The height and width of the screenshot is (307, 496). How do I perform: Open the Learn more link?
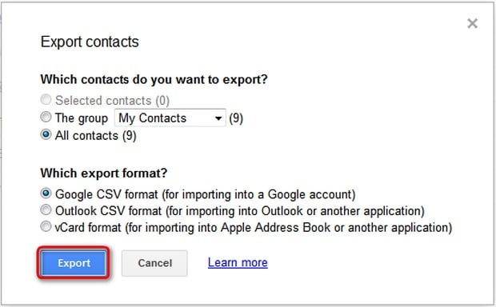(238, 263)
